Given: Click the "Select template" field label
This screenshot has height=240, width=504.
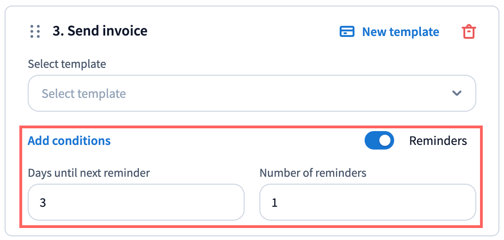Looking at the screenshot, I should [67, 64].
